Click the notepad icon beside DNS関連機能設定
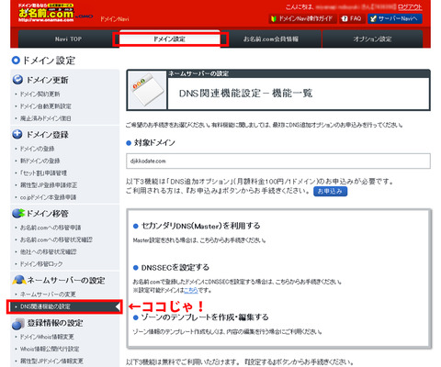 (147, 90)
